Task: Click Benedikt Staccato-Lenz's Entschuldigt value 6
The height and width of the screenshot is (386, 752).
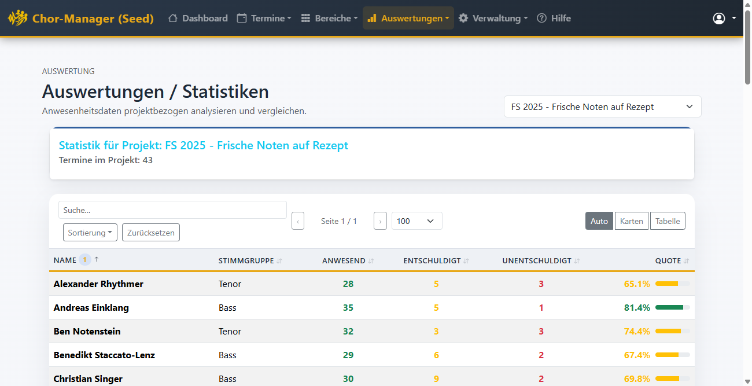Action: (436, 355)
